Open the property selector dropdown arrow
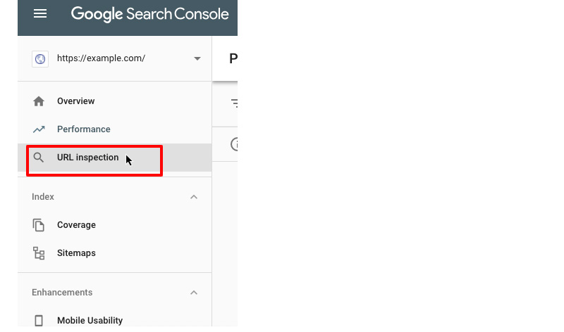564x332 pixels. (x=197, y=59)
